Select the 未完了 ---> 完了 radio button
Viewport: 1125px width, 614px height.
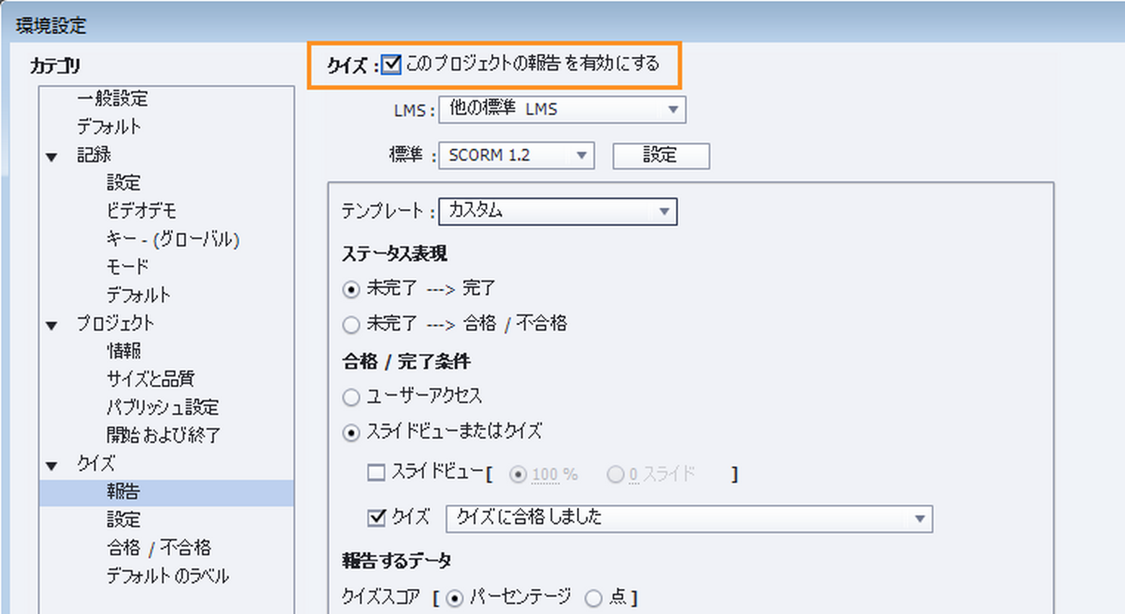click(x=351, y=289)
